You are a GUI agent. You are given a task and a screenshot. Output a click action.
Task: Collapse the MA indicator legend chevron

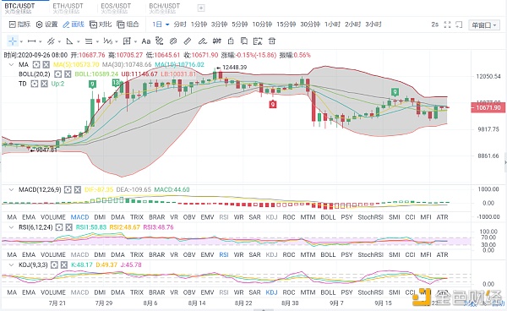point(11,65)
